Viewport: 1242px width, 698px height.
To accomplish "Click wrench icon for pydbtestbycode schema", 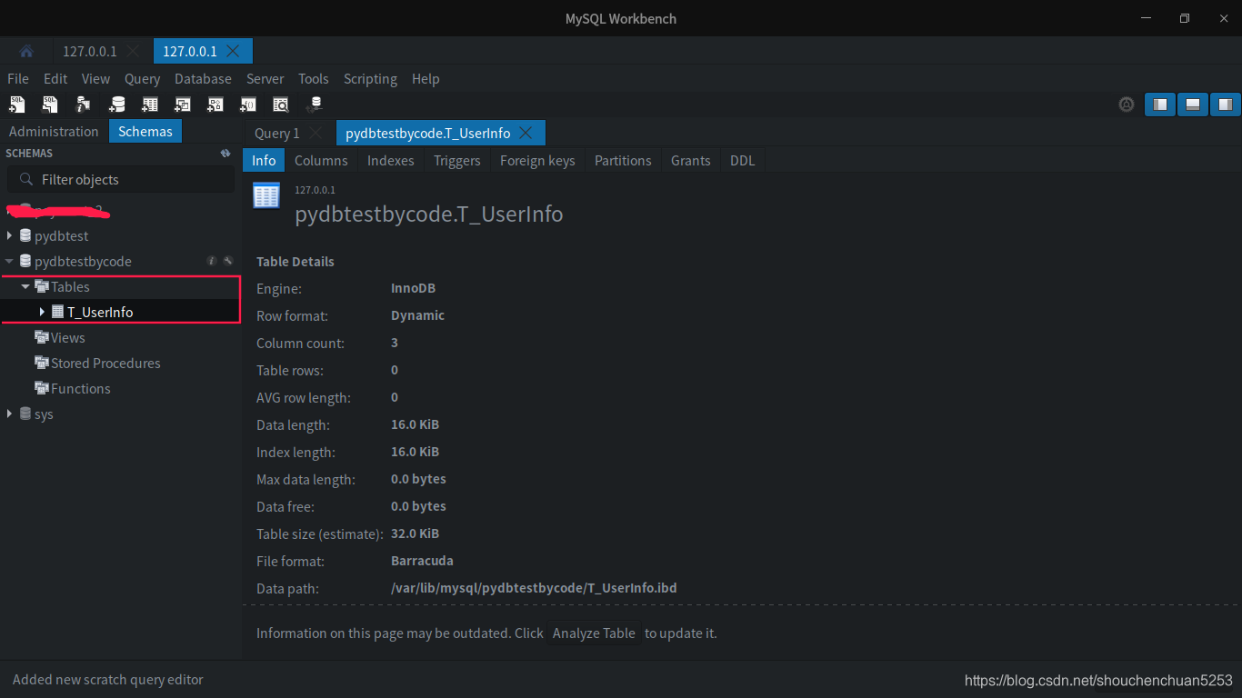I will point(228,261).
